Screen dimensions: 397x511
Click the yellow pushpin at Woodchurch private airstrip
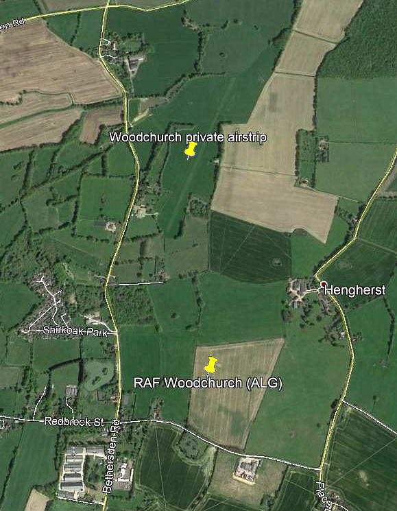coord(191,150)
